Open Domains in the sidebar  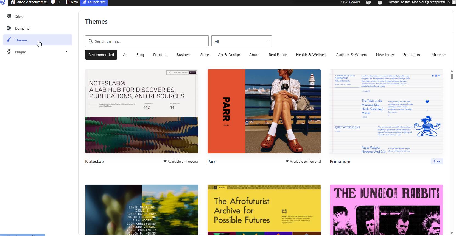[38, 28]
